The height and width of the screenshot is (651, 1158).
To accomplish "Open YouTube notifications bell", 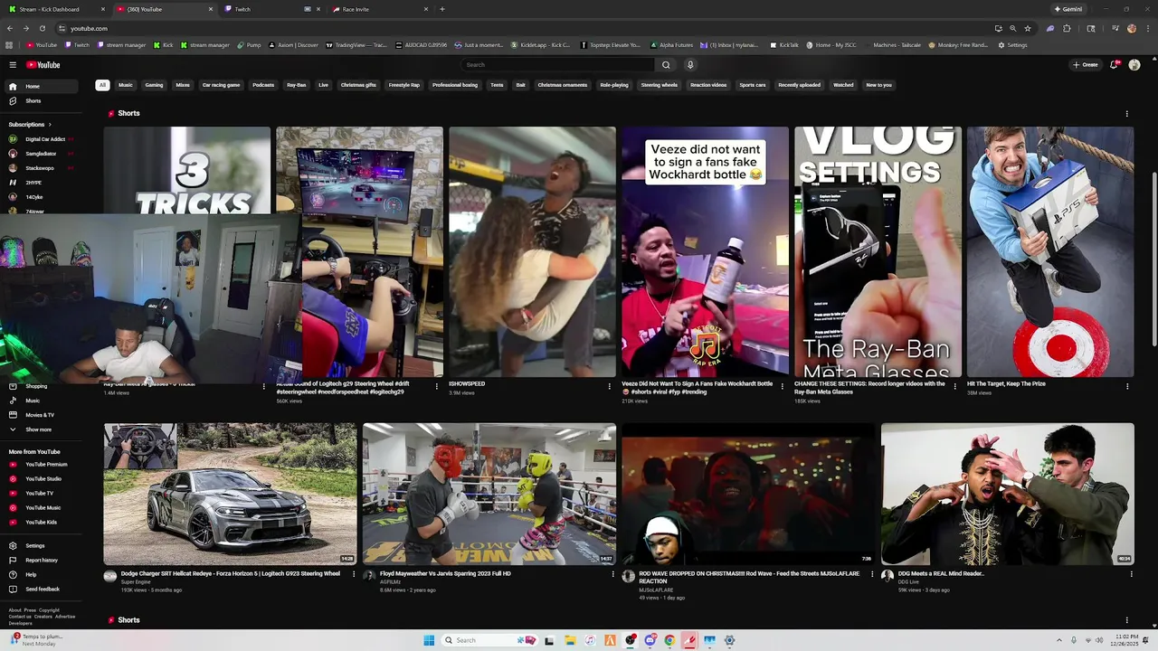I will tap(1115, 65).
